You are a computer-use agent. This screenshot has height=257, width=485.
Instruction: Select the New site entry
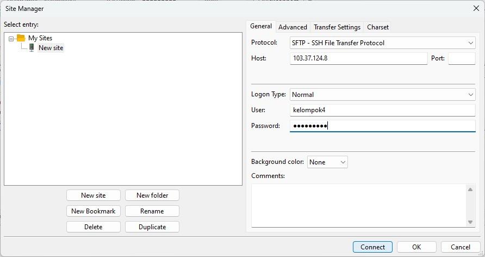click(51, 48)
